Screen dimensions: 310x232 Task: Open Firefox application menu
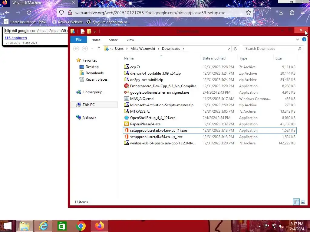pyautogui.click(x=303, y=13)
